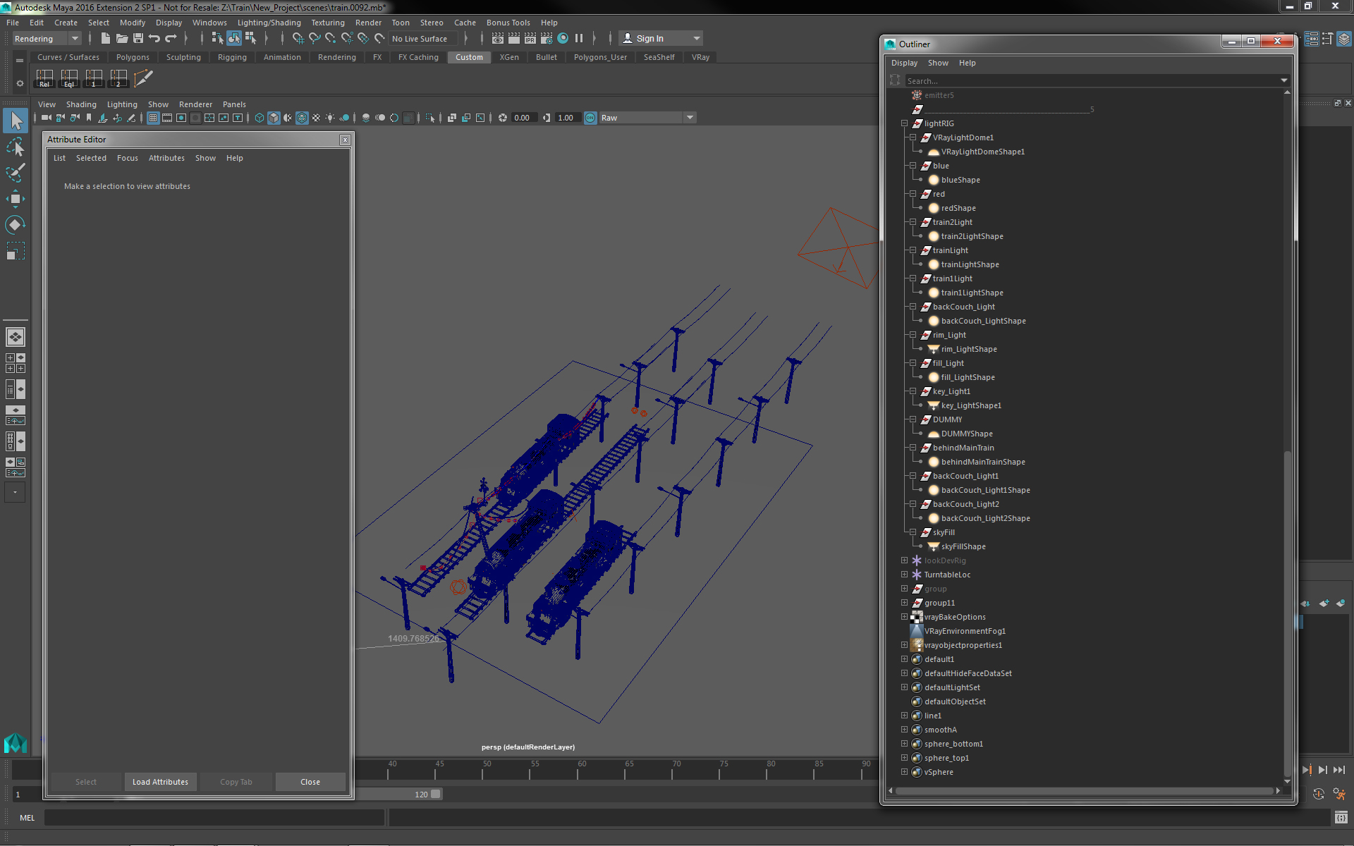Image resolution: width=1354 pixels, height=846 pixels.
Task: Select the Paint Selection tool
Action: pos(16,173)
